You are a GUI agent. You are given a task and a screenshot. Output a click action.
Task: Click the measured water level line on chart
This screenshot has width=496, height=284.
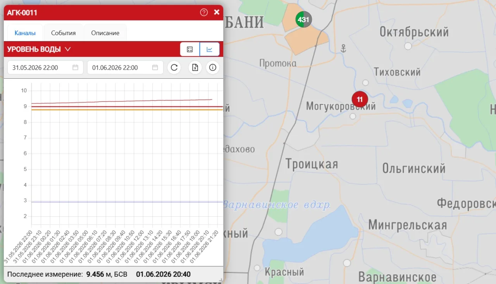click(122, 101)
